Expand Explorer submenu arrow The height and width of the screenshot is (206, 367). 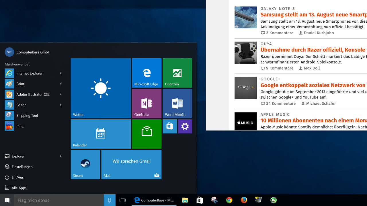coord(60,156)
